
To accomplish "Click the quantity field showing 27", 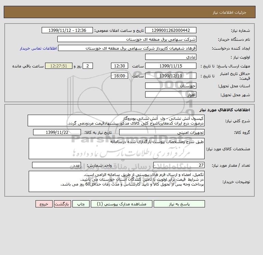I will (x=179, y=165).
